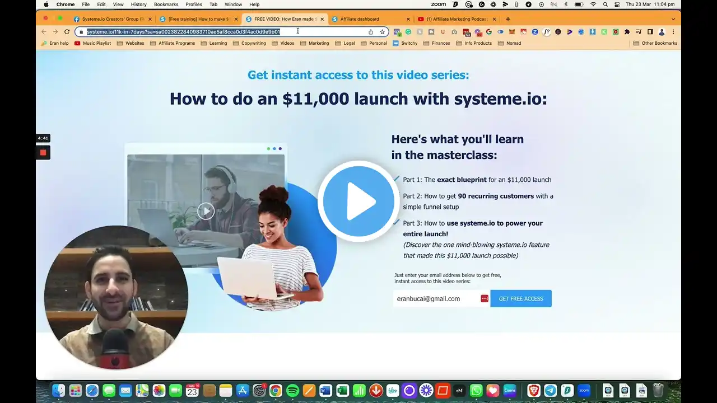Expand the Other Bookmarks folder
The height and width of the screenshot is (403, 717).
click(x=655, y=43)
